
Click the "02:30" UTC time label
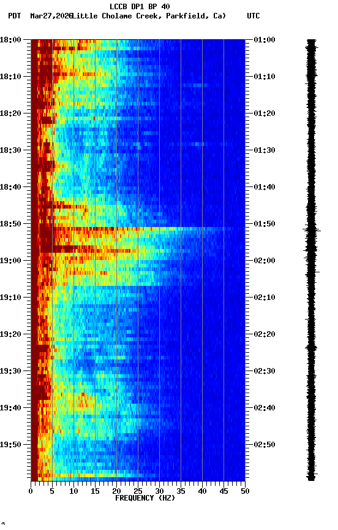265,372
